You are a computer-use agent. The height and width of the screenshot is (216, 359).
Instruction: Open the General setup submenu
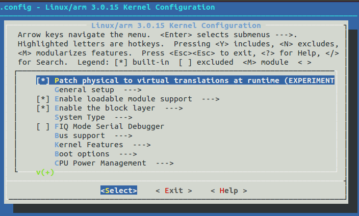(98, 90)
